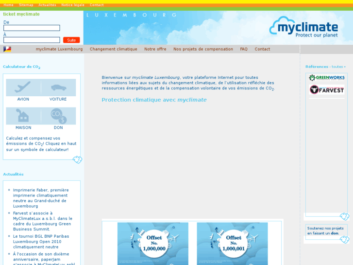Open the BGL BNP Paribas tournament news
Screen dimensions: 353x265
click(x=41, y=242)
